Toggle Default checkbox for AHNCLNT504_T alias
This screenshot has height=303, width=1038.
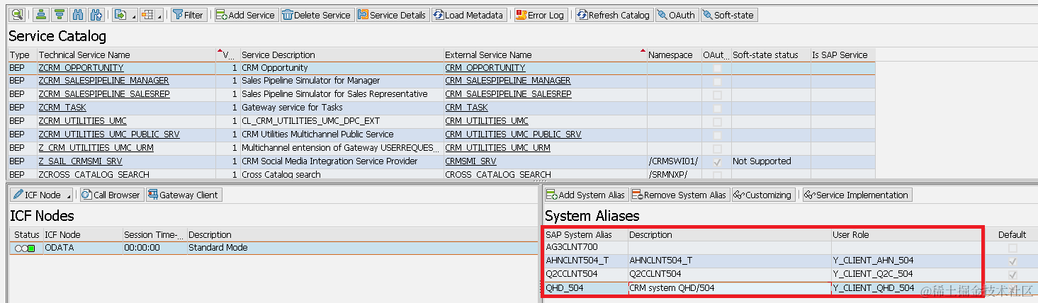[1012, 261]
